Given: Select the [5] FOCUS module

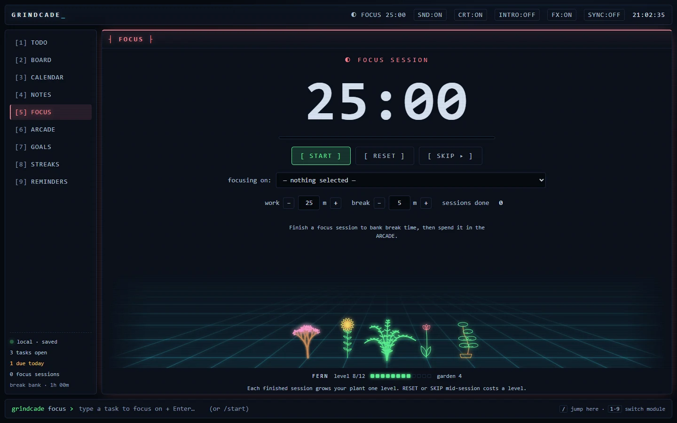Looking at the screenshot, I should (51, 112).
